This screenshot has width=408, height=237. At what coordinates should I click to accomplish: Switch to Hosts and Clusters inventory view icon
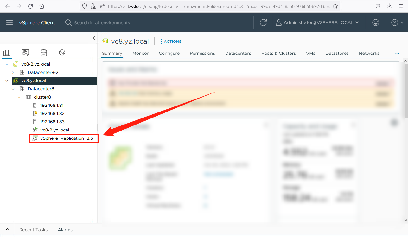tap(7, 53)
